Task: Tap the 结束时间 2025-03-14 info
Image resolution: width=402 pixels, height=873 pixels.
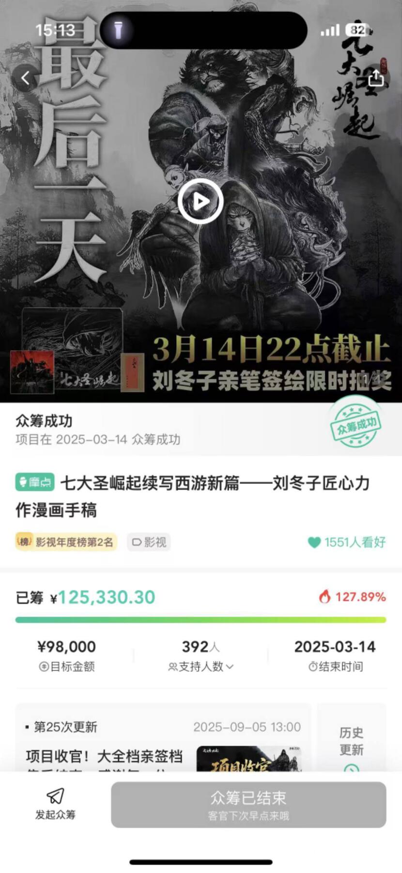Action: tap(335, 656)
